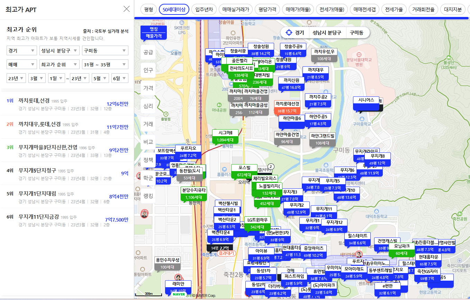Open the 구미동 neighborhood dropdown

pos(105,50)
